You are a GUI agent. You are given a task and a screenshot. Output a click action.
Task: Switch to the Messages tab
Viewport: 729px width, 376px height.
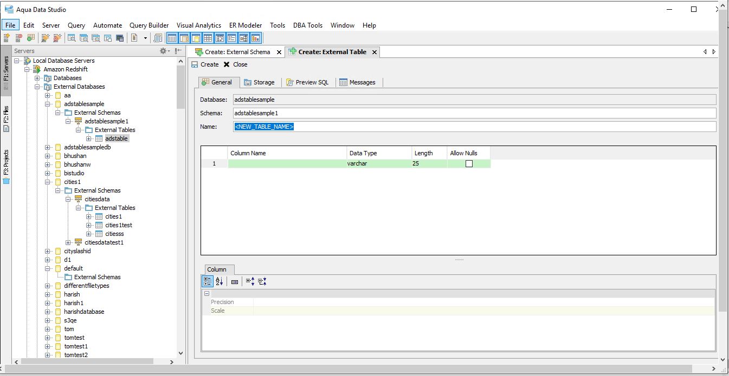pos(358,82)
